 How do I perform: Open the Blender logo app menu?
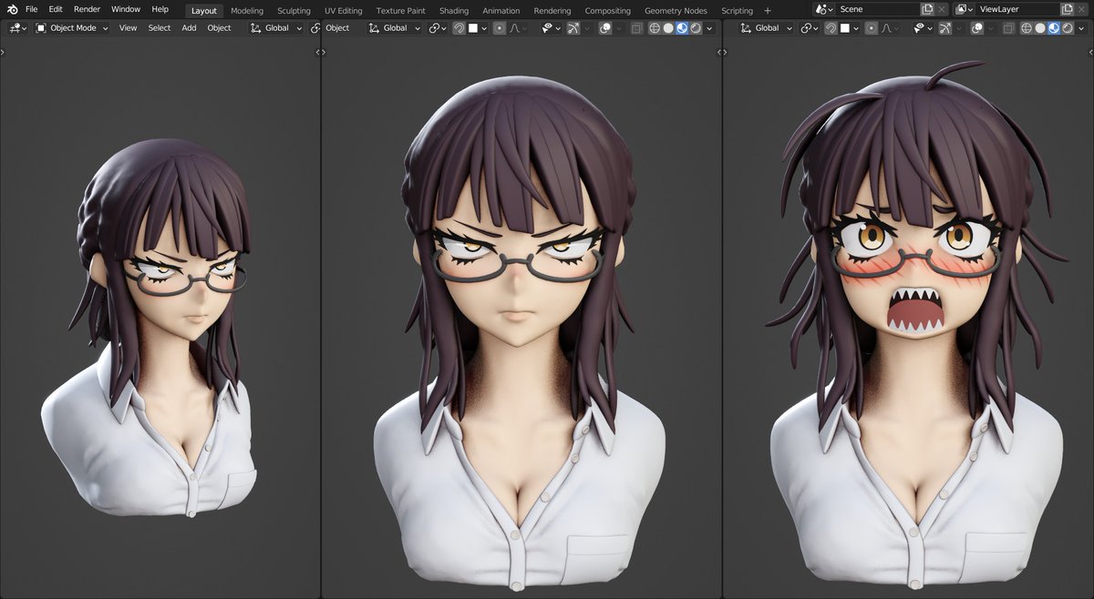pyautogui.click(x=13, y=9)
